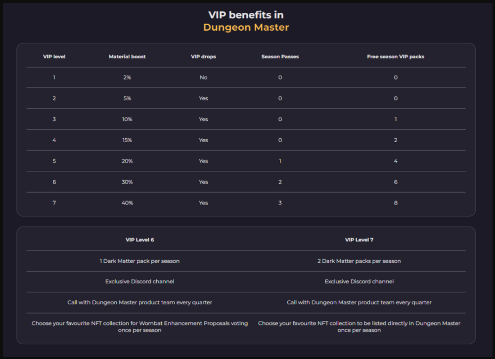Image resolution: width=495 pixels, height=359 pixels.
Task: Click the free VIP packs "2" in the 15% row
Action: [396, 140]
